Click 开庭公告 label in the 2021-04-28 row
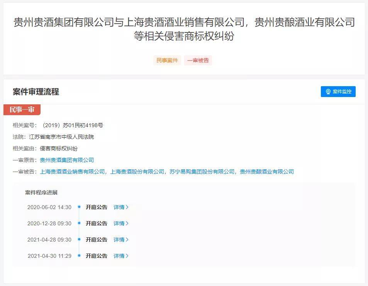This screenshot has height=286, width=368. tap(97, 240)
